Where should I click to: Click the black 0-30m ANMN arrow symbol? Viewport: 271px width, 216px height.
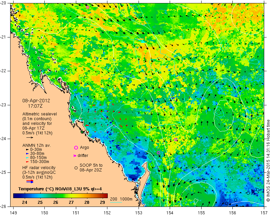click(x=27, y=150)
